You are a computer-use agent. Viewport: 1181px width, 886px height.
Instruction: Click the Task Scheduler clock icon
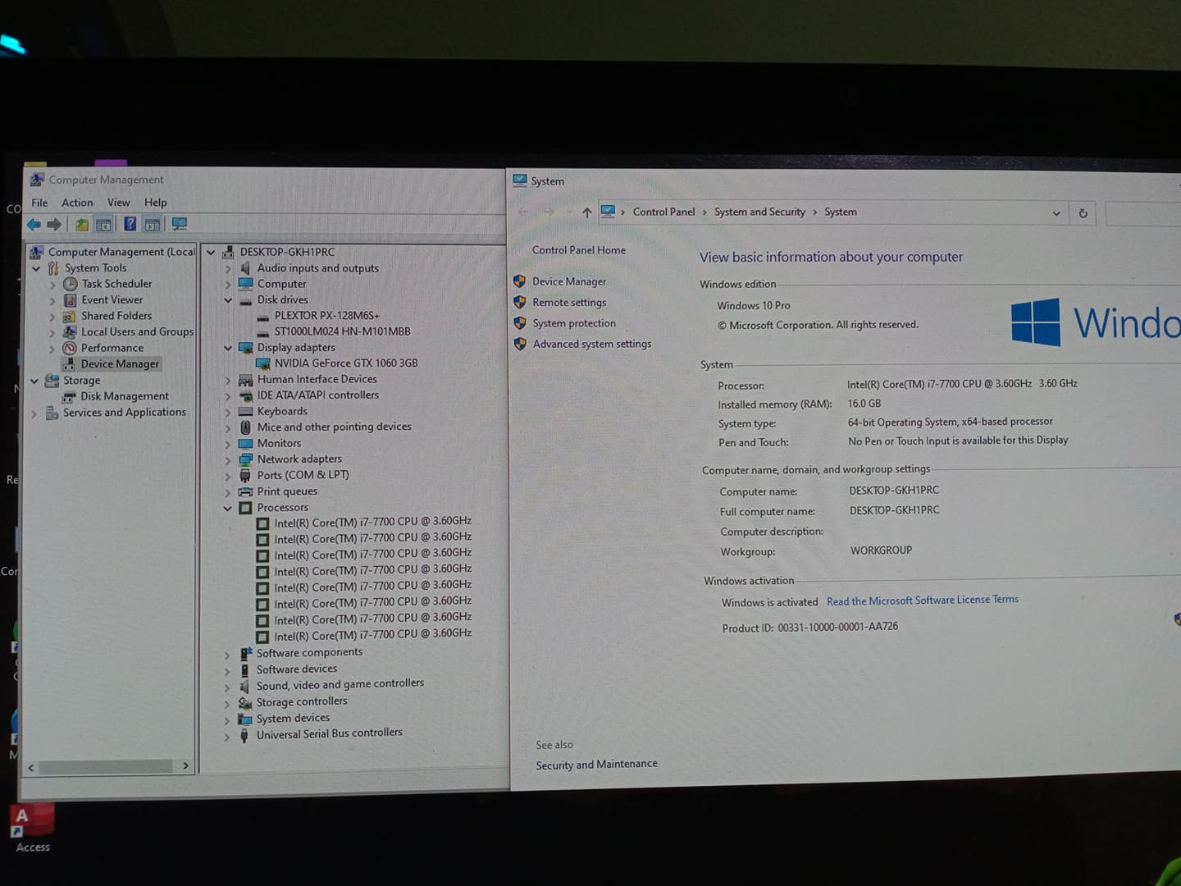click(x=71, y=284)
